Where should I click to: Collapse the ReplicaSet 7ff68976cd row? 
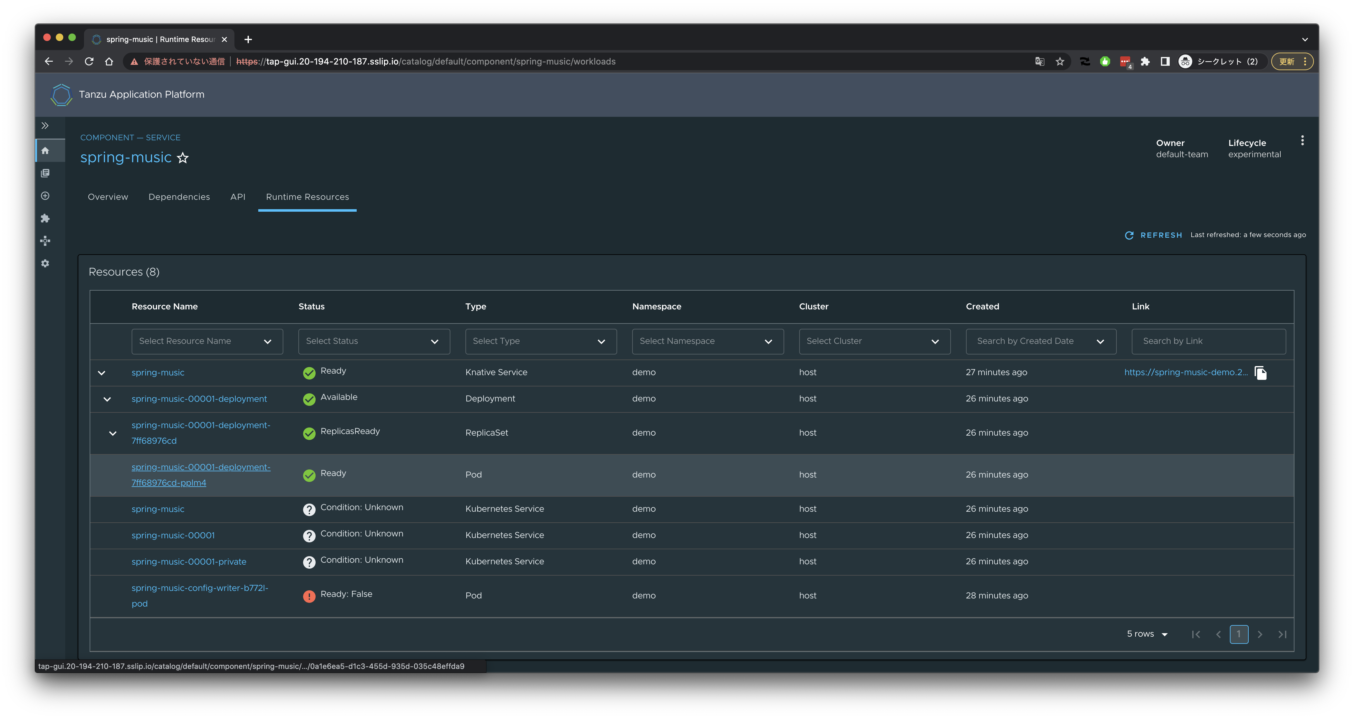tap(113, 433)
